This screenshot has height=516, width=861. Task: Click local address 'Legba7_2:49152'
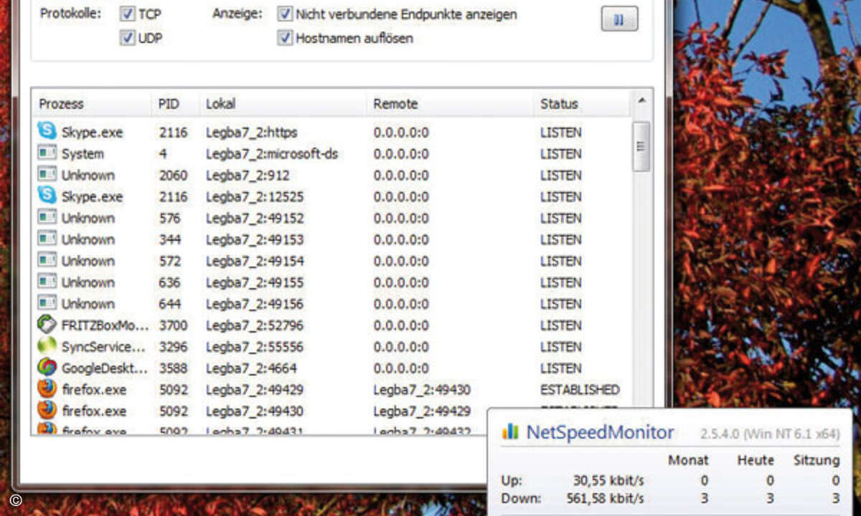coord(254,219)
